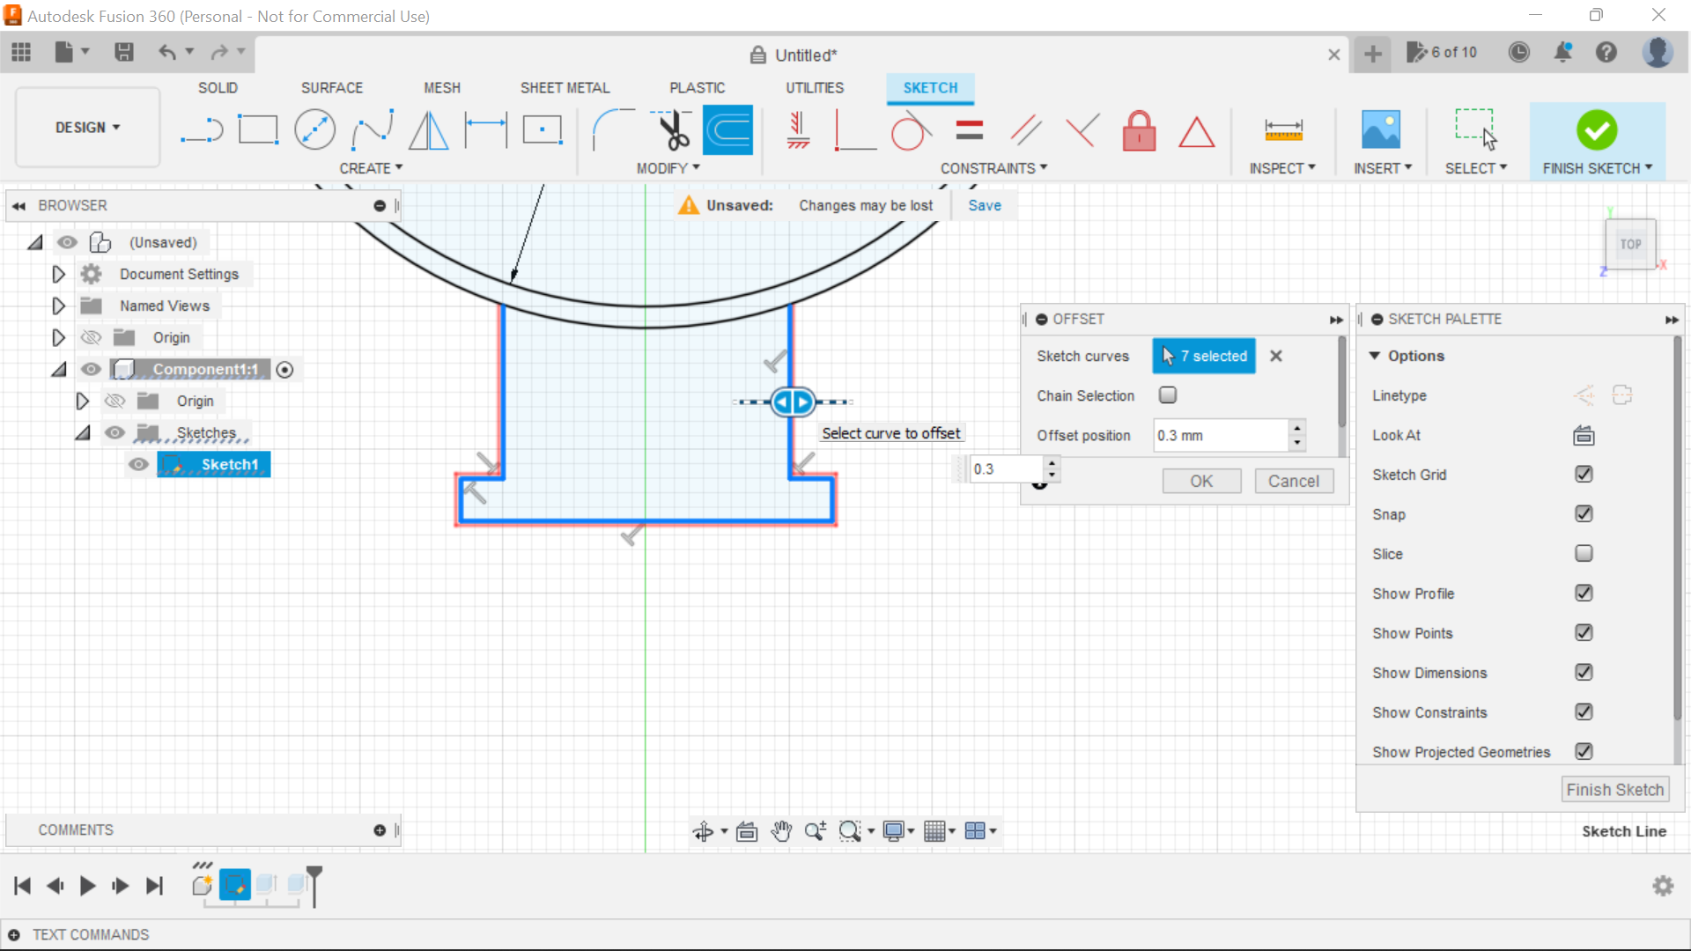The width and height of the screenshot is (1691, 951).
Task: Toggle Snap checkbox in Sketch Palette
Action: pyautogui.click(x=1583, y=513)
